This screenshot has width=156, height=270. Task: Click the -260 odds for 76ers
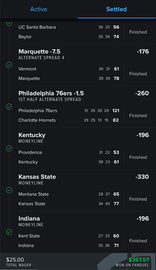point(142,93)
